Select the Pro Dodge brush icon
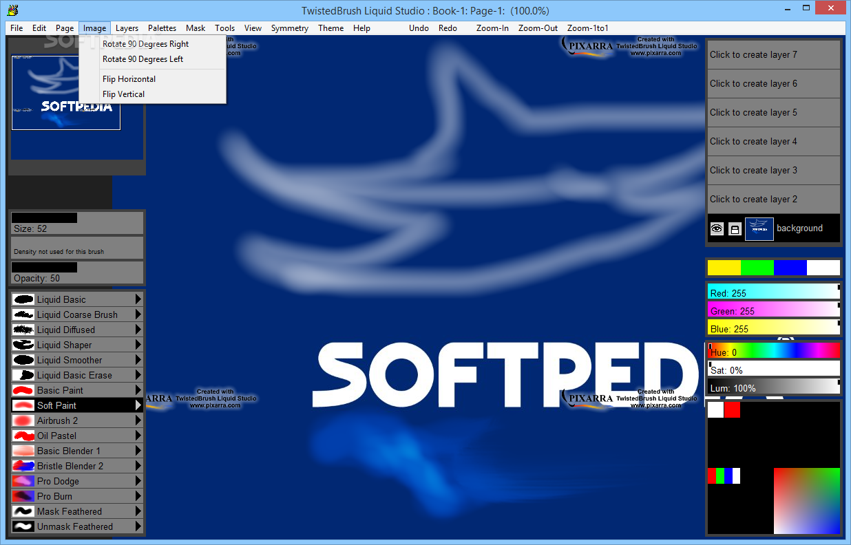The width and height of the screenshot is (851, 545). pos(23,481)
